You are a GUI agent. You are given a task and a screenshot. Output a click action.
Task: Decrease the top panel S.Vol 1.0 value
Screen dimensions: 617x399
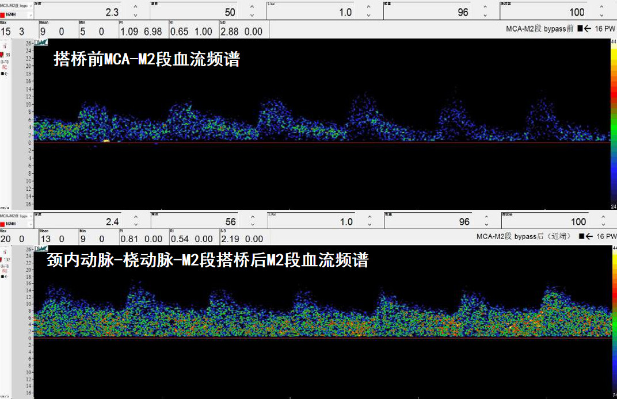(368, 15)
